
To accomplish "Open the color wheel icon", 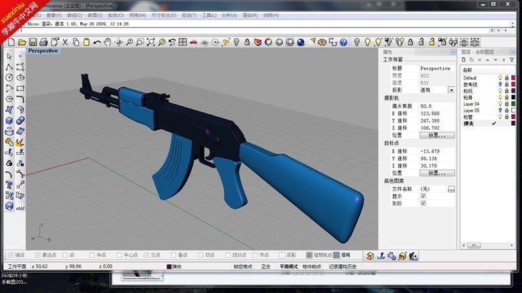I will pyautogui.click(x=268, y=42).
